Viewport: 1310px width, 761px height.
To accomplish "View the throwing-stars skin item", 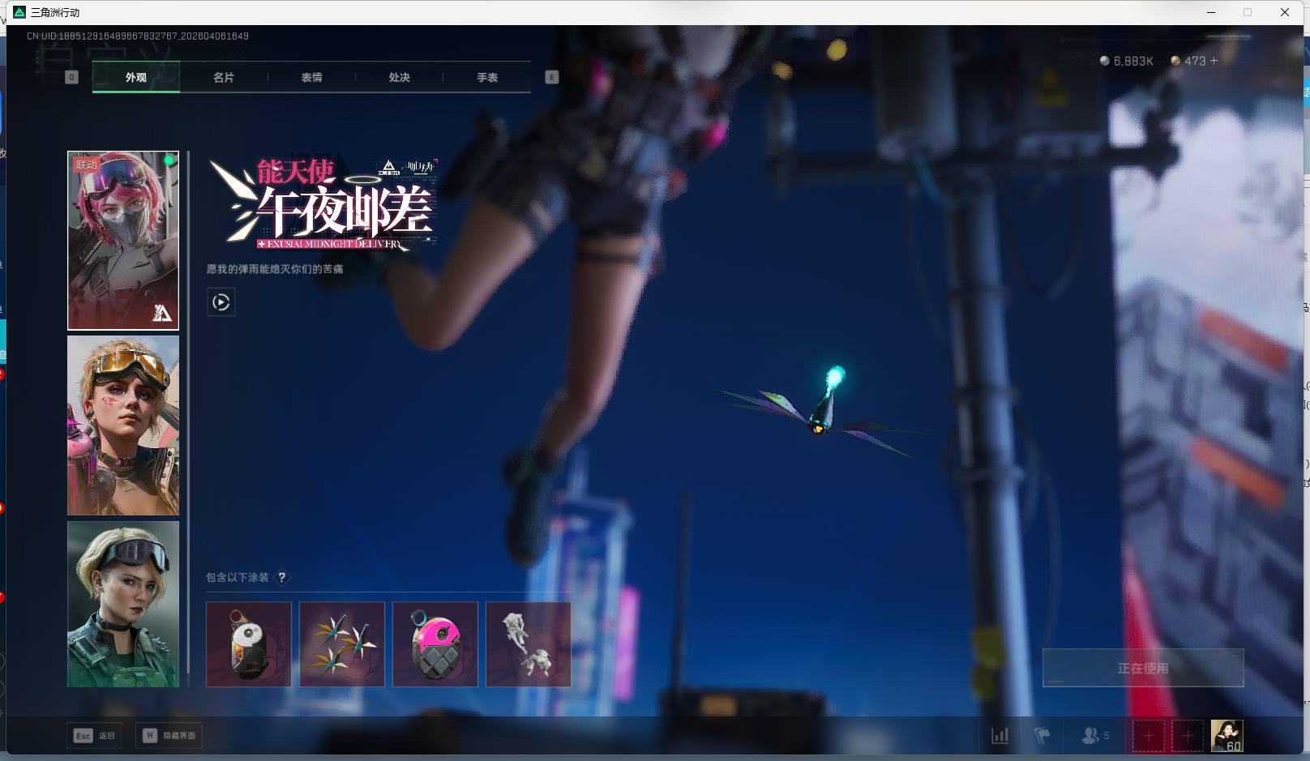I will point(342,644).
